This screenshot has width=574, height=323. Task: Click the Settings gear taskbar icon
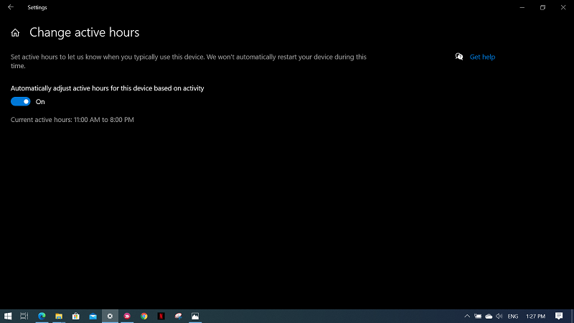pyautogui.click(x=110, y=316)
